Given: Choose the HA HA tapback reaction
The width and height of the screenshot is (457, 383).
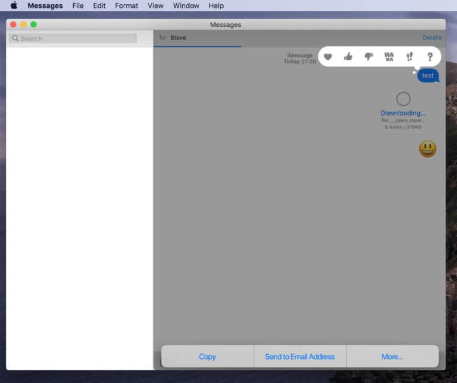Looking at the screenshot, I should click(389, 57).
